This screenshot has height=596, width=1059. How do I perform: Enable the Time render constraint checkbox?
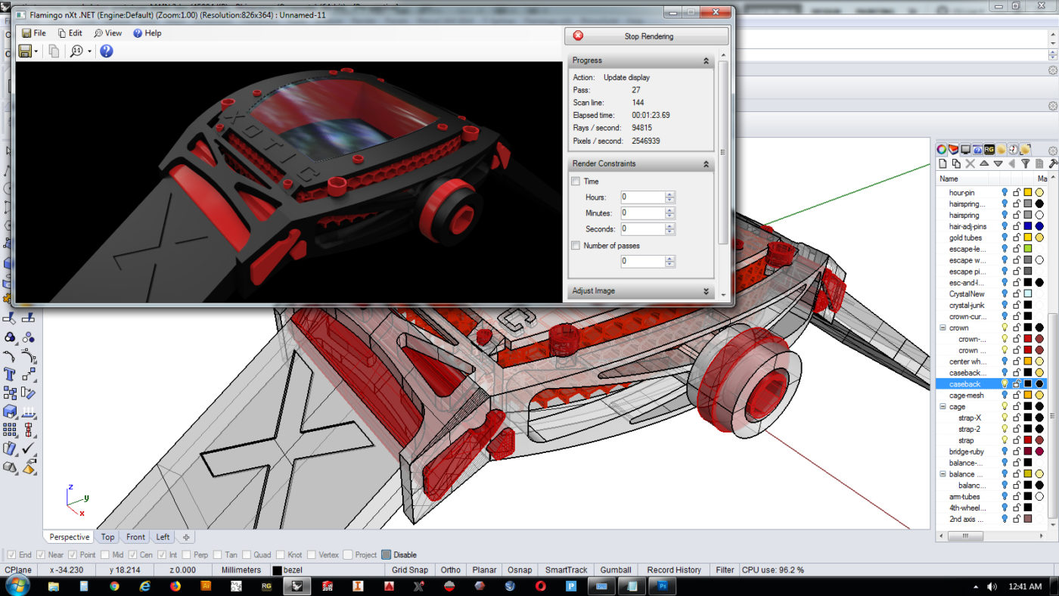576,182
